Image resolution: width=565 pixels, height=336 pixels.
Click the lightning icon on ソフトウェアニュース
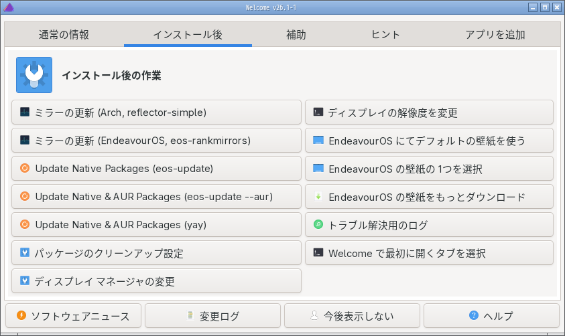click(21, 315)
